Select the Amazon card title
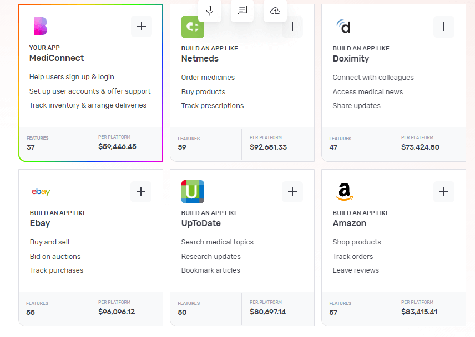 click(x=349, y=223)
